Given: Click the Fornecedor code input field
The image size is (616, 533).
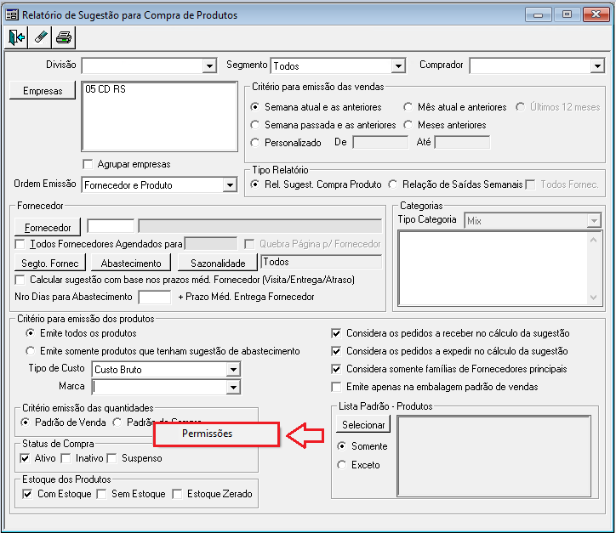Looking at the screenshot, I should [x=111, y=226].
